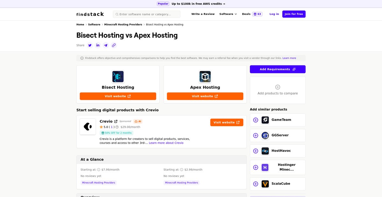This screenshot has width=382, height=197.
Task: Click HostHavoc logo icon
Action: tap(265, 151)
